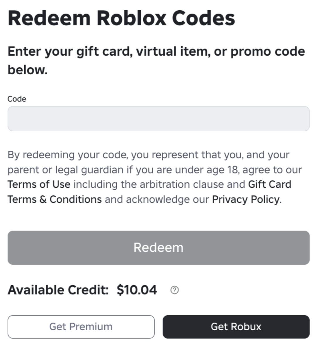
Task: Select the Get Premium button
Action: tap(81, 327)
